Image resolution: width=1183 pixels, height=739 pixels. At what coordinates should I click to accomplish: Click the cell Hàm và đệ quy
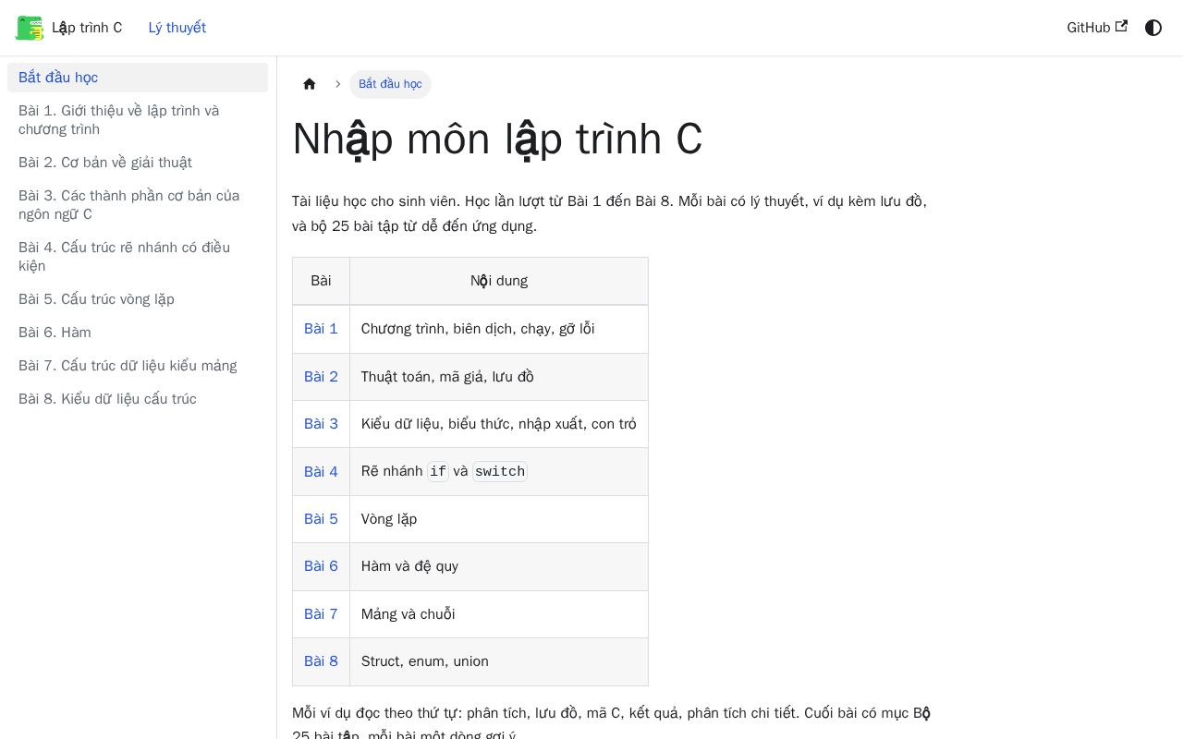click(499, 566)
